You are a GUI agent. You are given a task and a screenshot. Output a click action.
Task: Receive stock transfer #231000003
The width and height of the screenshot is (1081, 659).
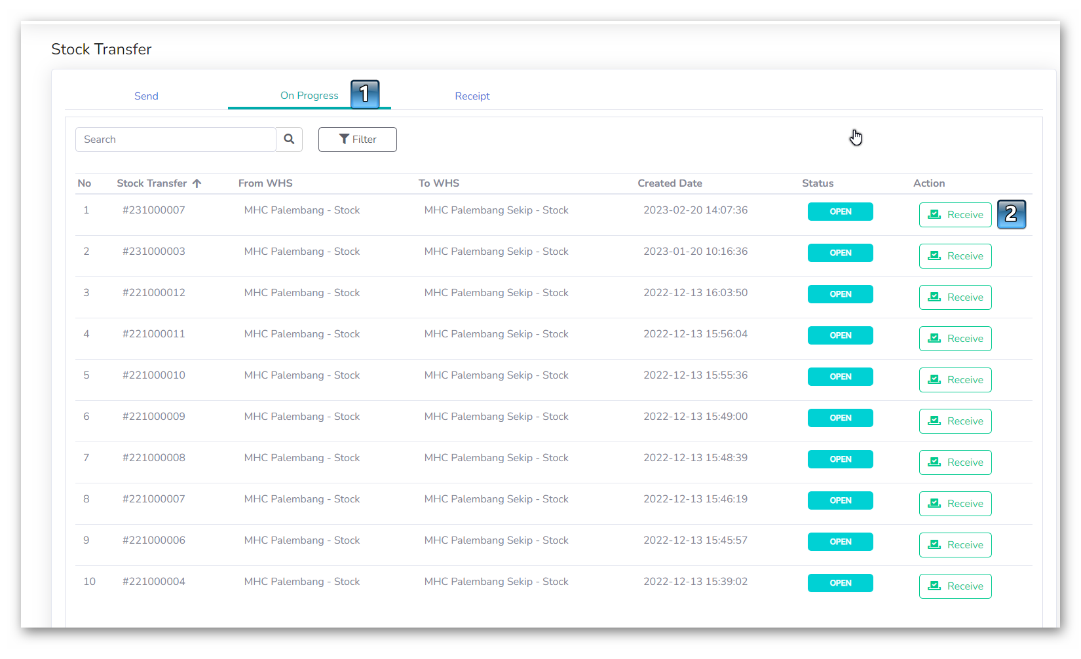(955, 256)
